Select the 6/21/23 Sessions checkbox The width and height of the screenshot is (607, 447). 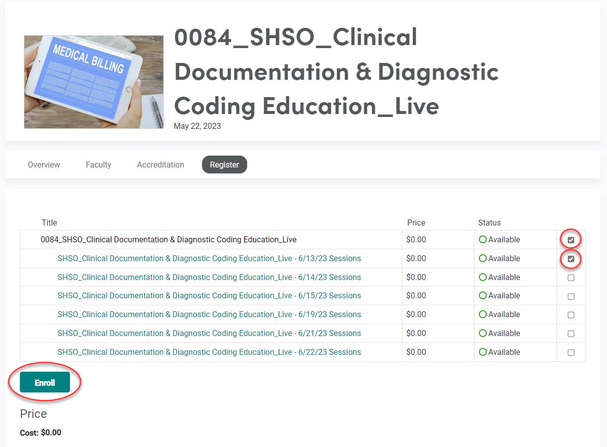[x=571, y=334]
